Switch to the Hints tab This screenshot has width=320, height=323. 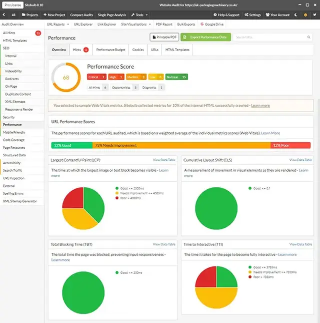(x=80, y=50)
